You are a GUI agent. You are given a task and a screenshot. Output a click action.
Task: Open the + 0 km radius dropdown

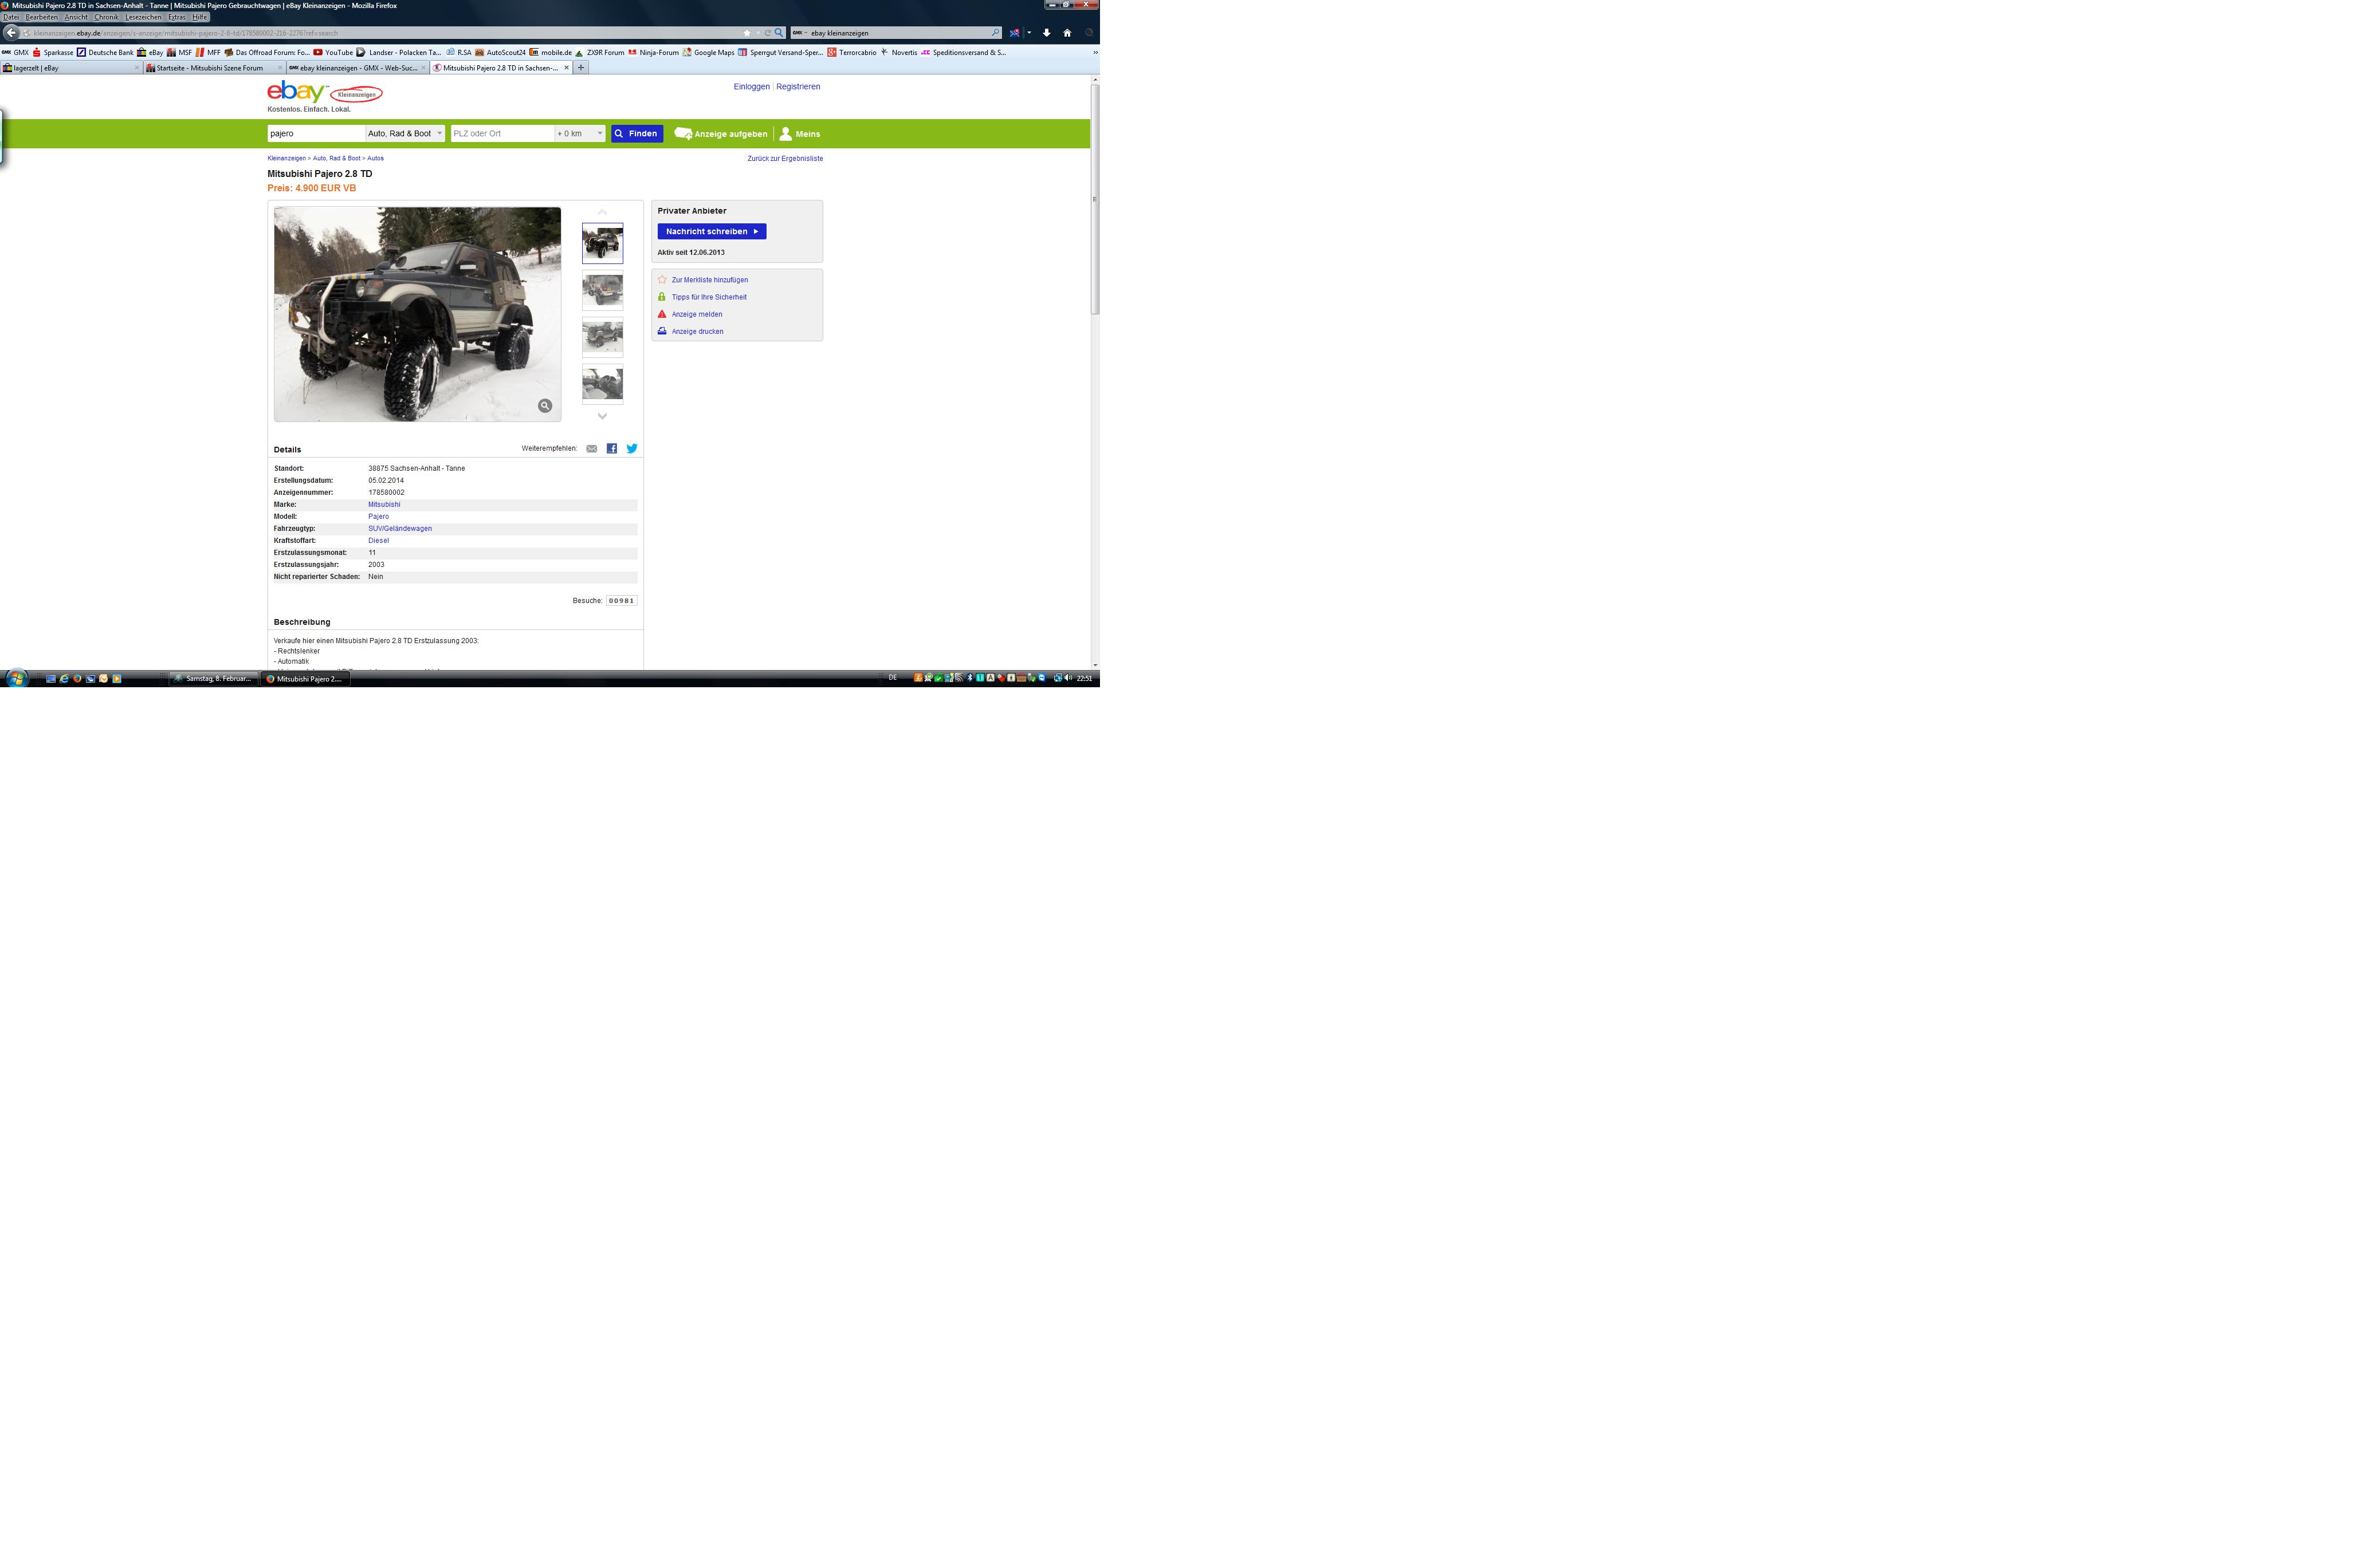click(x=579, y=134)
